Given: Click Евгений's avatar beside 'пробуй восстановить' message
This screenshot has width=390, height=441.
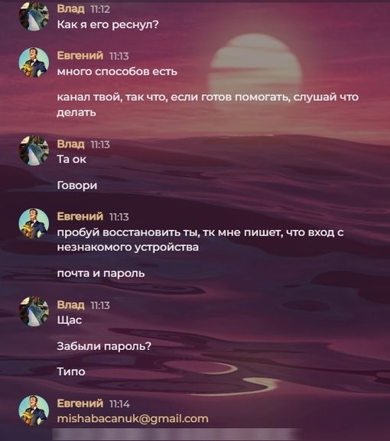Looking at the screenshot, I should click(x=34, y=223).
